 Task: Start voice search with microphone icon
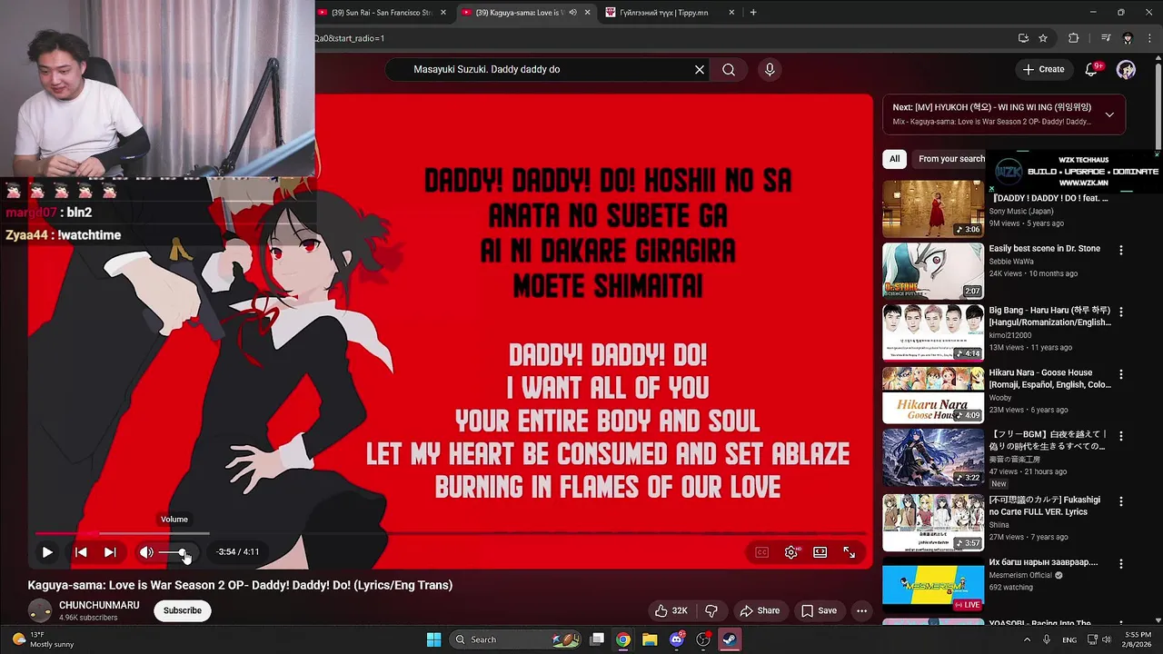(770, 69)
